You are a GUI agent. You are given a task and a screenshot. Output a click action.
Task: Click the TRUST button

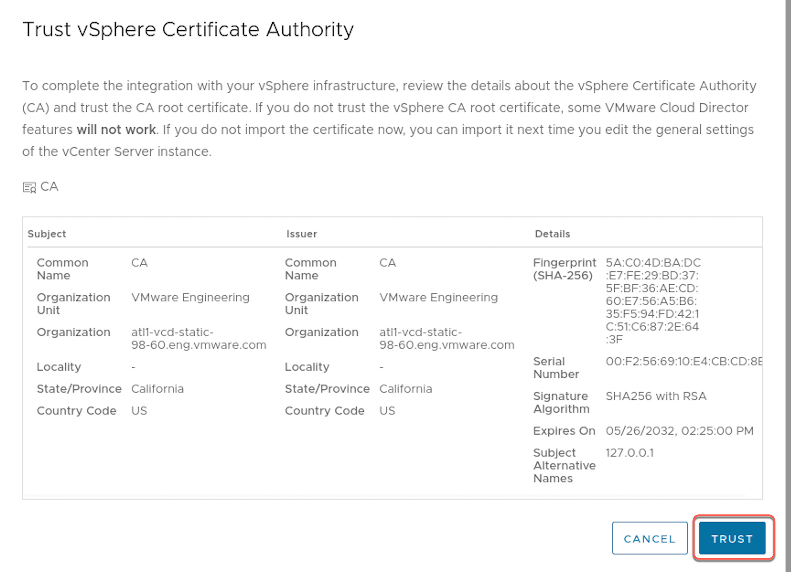[x=732, y=538]
